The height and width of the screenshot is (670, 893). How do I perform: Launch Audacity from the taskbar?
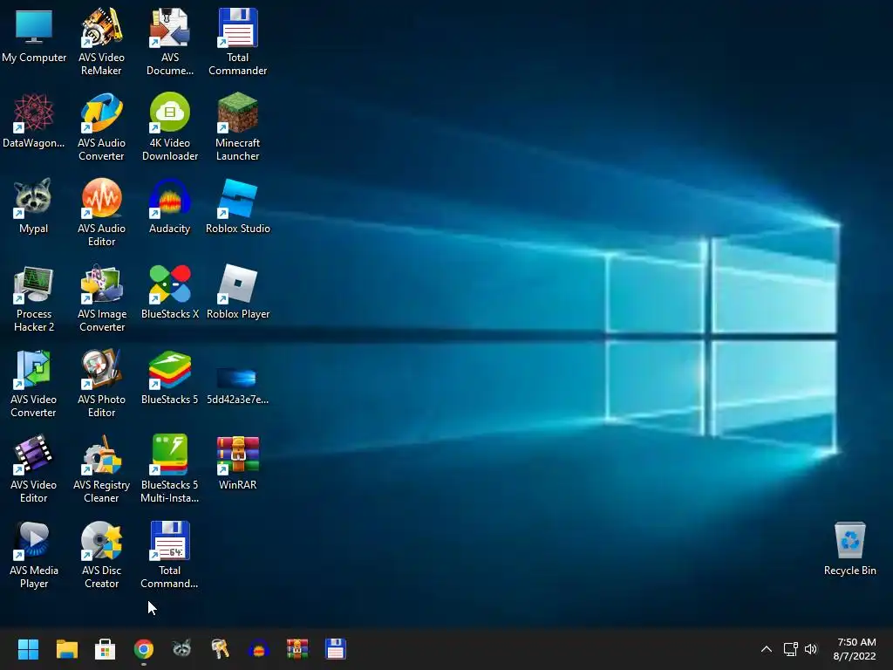tap(258, 649)
